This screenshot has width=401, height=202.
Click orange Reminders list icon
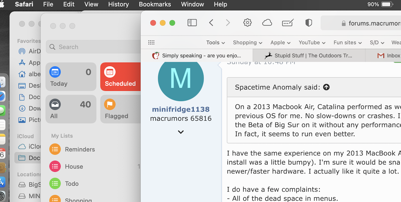[x=55, y=149]
